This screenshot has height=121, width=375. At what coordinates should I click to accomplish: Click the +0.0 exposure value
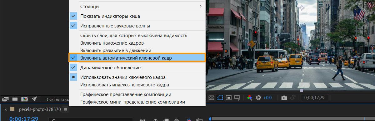pos(267,98)
